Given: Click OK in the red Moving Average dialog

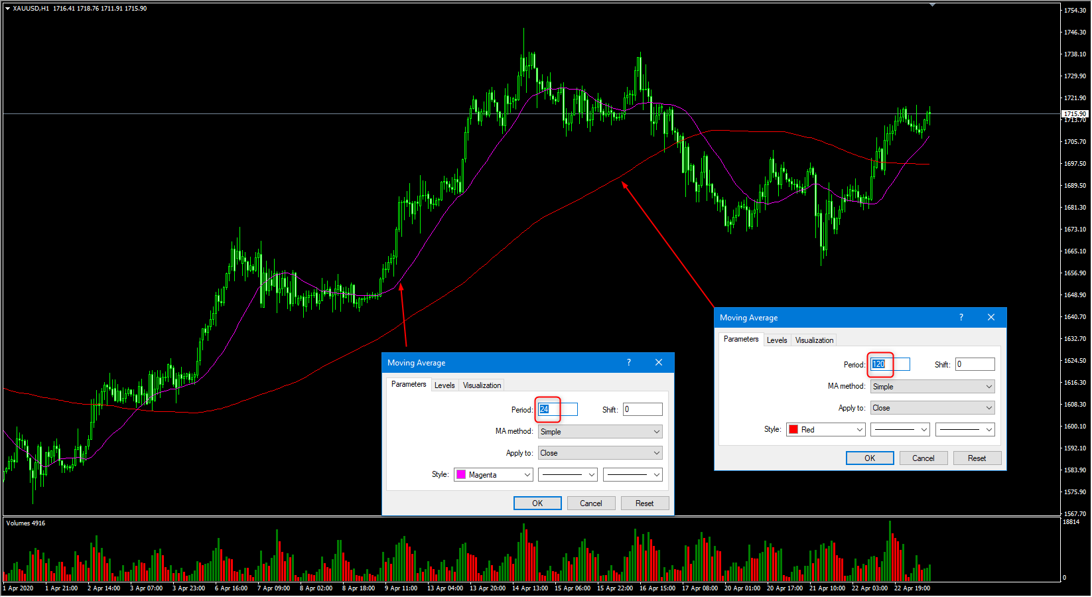Looking at the screenshot, I should [x=870, y=458].
